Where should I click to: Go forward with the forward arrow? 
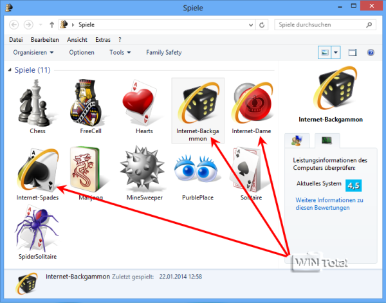point(28,25)
